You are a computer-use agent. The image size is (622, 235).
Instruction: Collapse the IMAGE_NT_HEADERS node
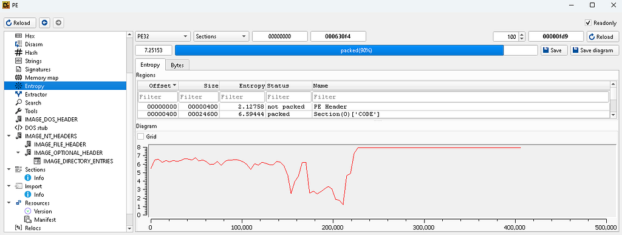pyautogui.click(x=9, y=136)
